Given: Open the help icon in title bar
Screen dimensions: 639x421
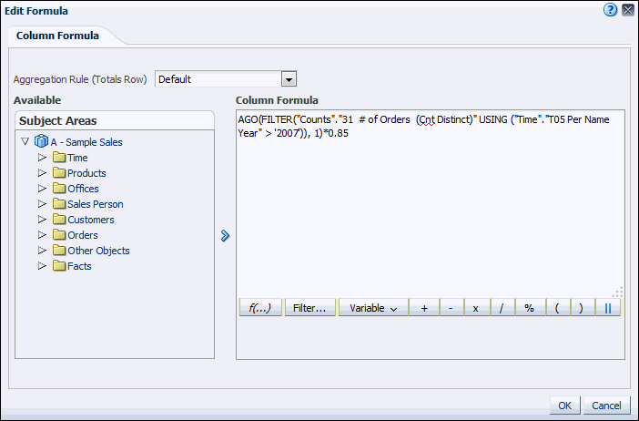Looking at the screenshot, I should (611, 10).
